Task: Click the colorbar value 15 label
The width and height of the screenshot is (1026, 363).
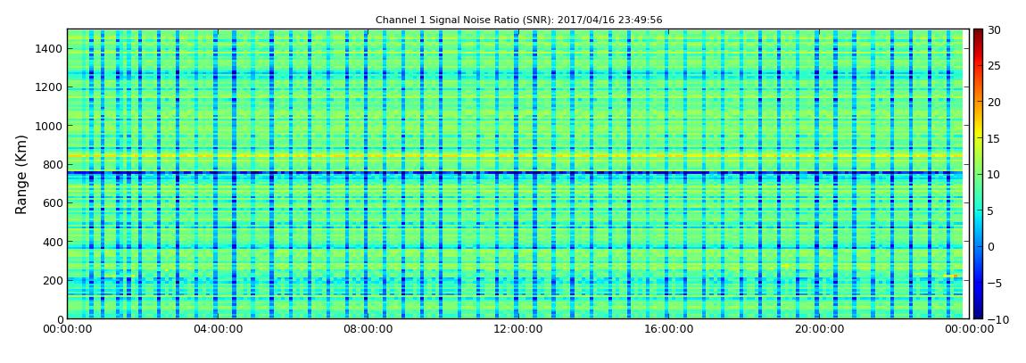Action: click(994, 138)
